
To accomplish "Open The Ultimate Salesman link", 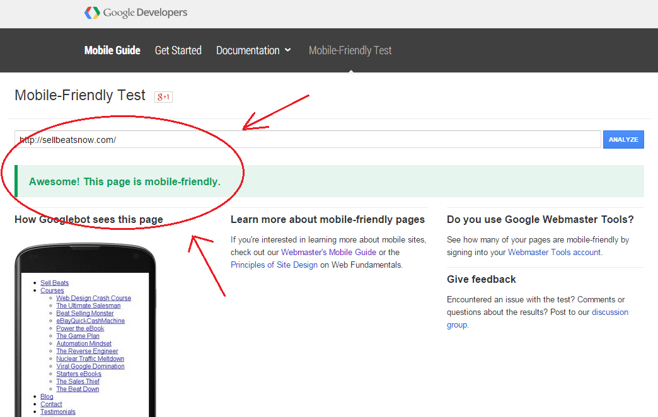I will (x=88, y=306).
